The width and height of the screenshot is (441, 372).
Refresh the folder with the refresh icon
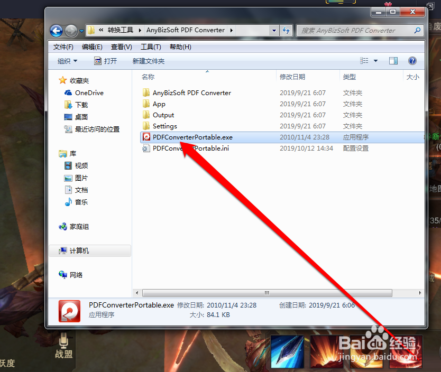tap(286, 30)
